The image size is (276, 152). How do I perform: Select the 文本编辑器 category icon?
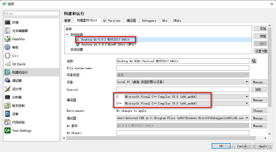(8, 31)
